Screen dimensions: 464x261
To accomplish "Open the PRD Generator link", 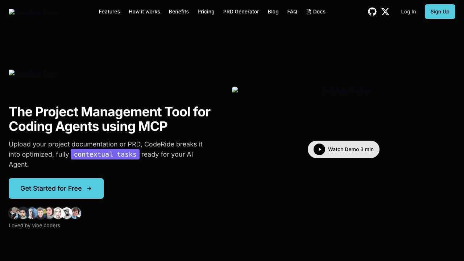I will [241, 12].
